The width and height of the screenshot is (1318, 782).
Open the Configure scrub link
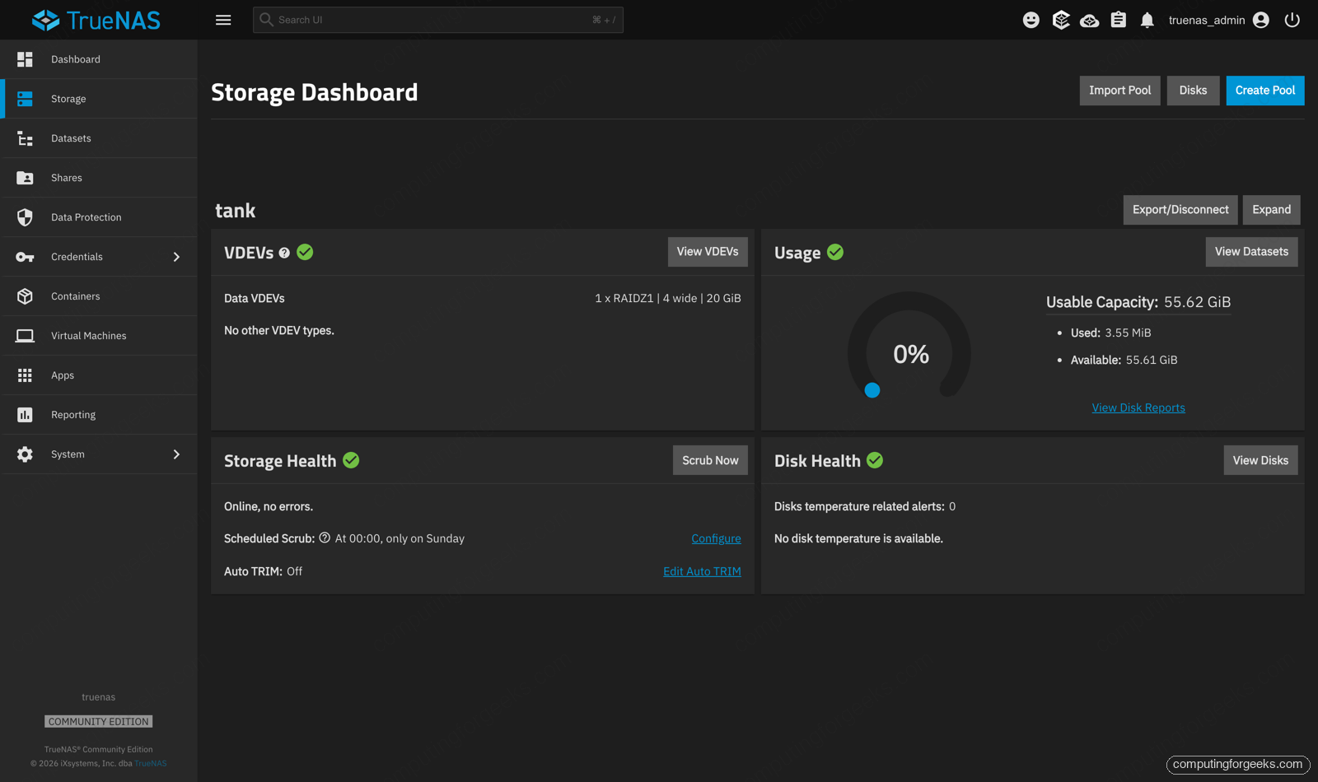pos(716,538)
